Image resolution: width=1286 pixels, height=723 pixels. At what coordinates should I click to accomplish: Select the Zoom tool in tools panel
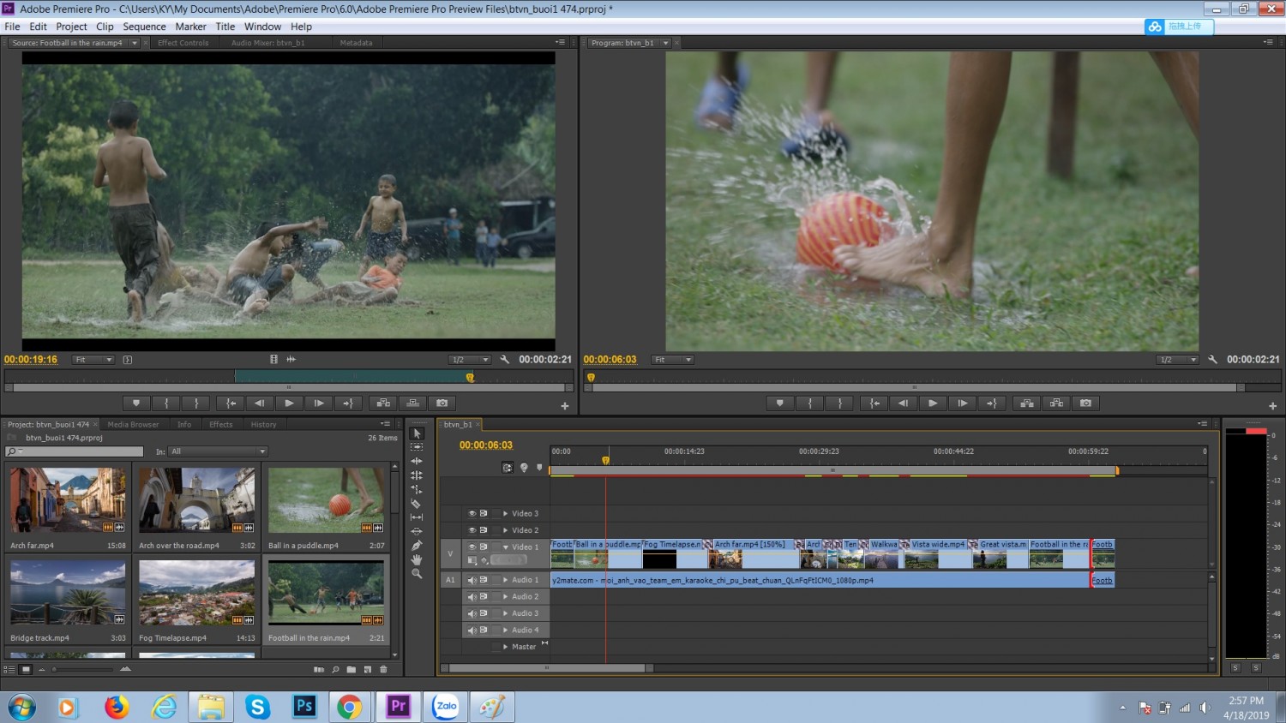coord(417,574)
